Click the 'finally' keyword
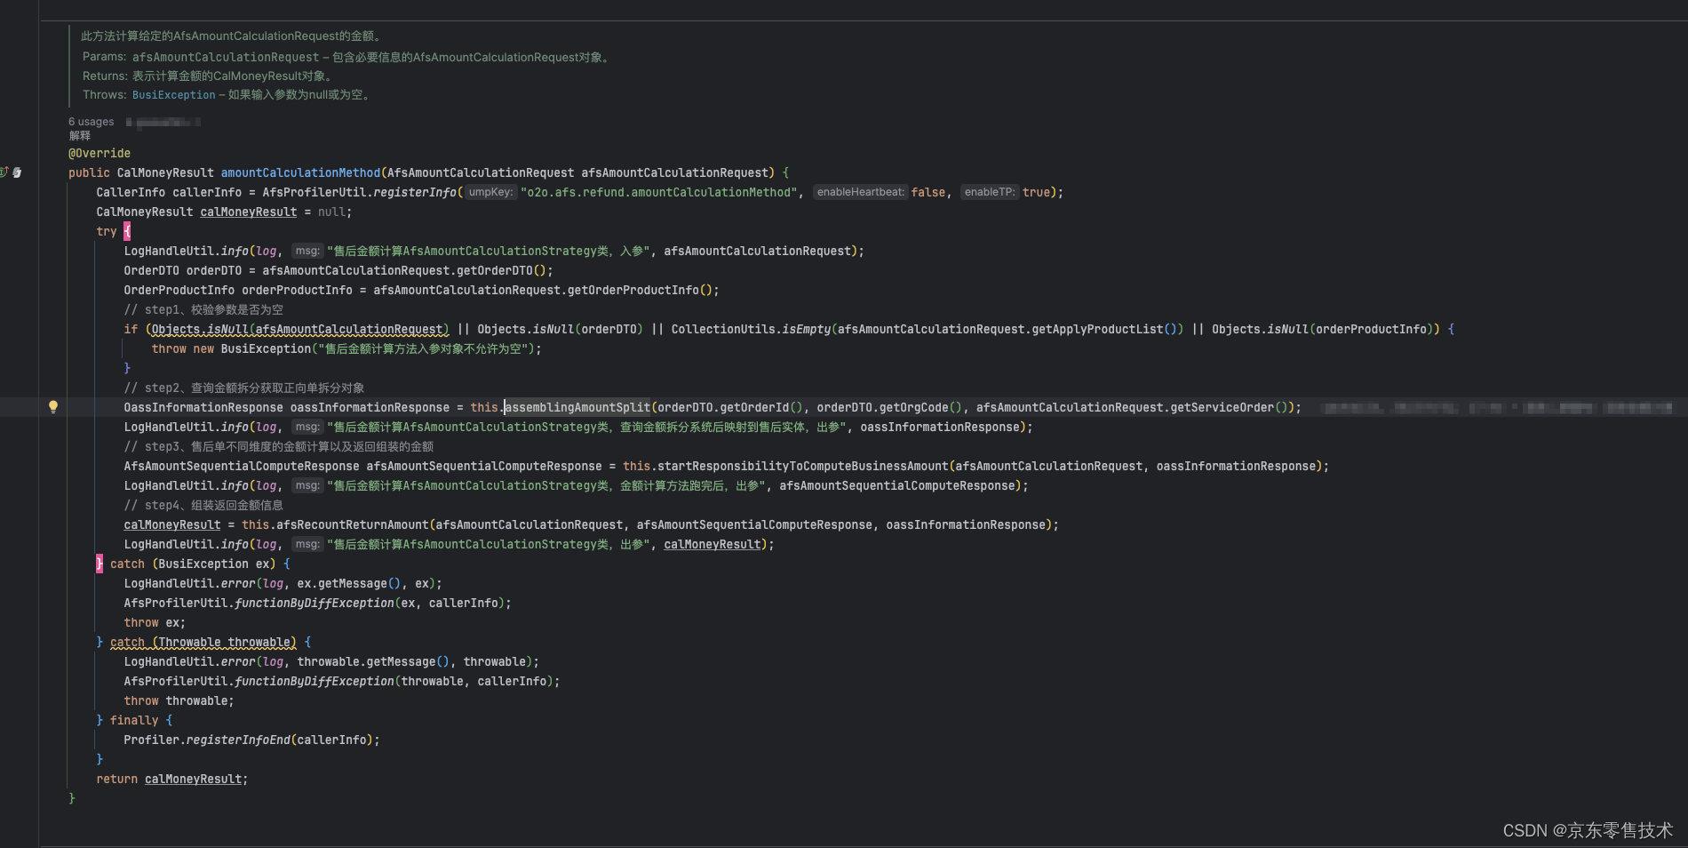 pyautogui.click(x=134, y=720)
